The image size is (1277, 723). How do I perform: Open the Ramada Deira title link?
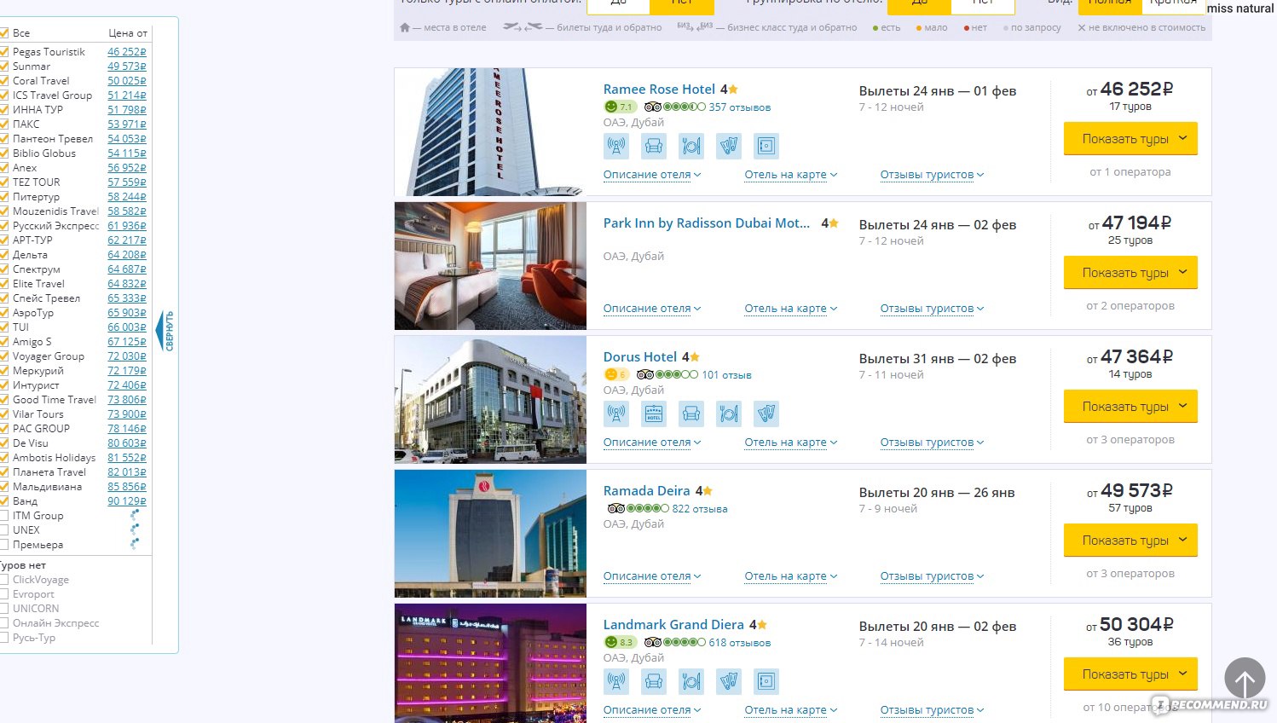(x=646, y=490)
